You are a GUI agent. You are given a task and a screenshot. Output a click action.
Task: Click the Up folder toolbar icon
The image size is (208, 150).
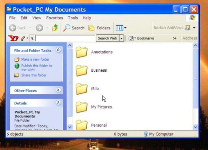[55, 28]
